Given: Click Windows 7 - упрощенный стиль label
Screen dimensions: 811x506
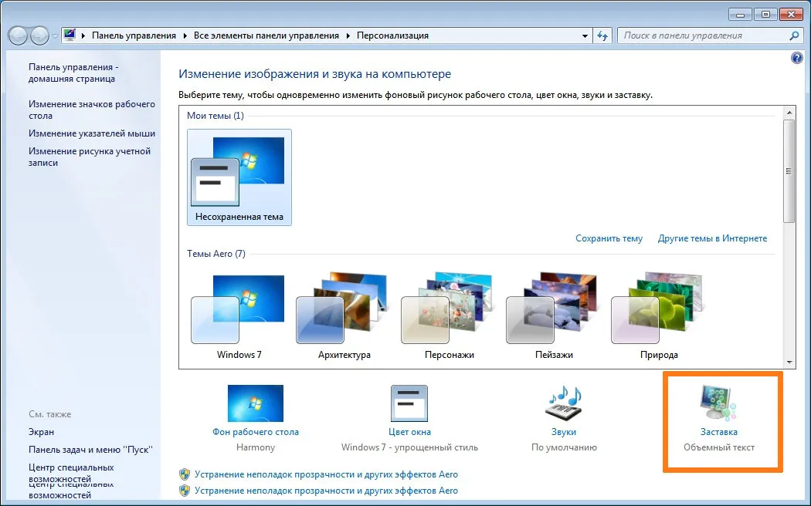Looking at the screenshot, I should point(409,447).
